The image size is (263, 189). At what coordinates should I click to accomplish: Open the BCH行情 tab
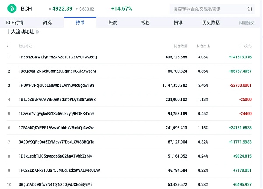(x=14, y=22)
